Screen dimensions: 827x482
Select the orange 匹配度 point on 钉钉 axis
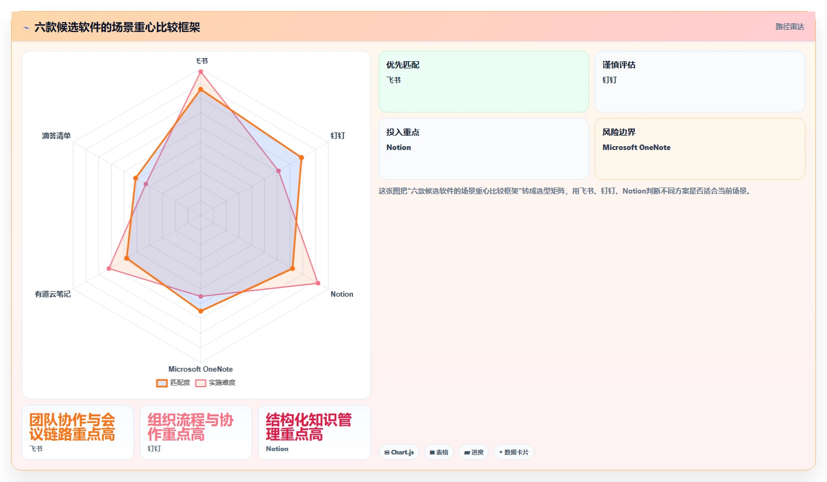click(301, 158)
